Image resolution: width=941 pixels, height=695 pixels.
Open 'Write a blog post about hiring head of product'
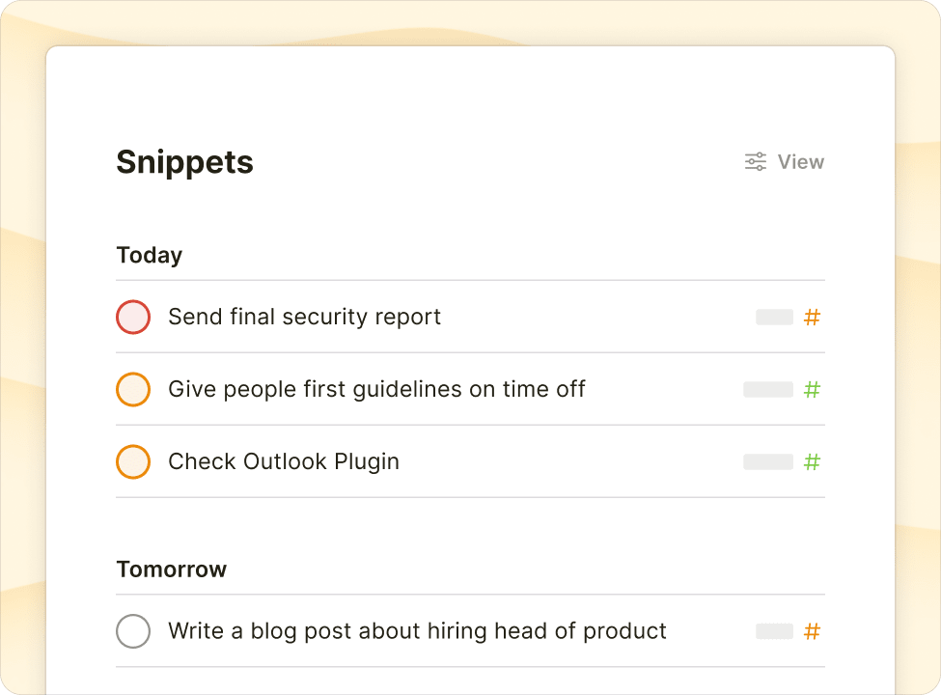click(417, 630)
